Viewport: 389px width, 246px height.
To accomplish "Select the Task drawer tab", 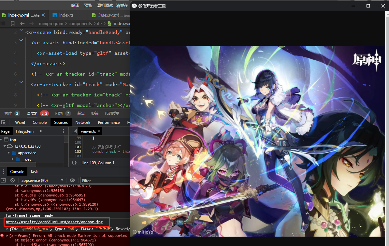I will click(x=34, y=171).
